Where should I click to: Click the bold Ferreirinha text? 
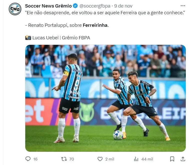95,25
